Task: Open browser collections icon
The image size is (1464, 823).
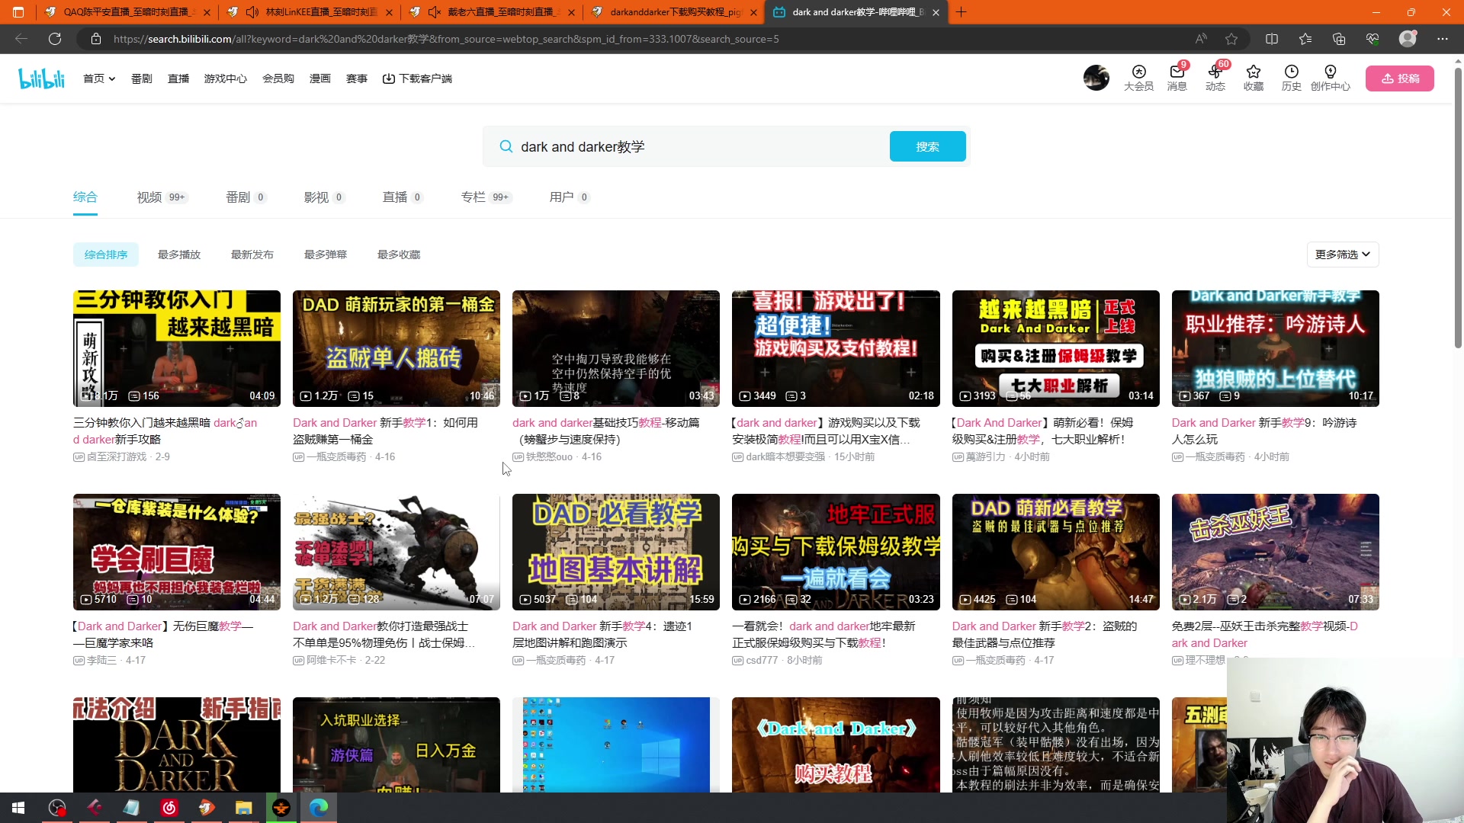Action: pos(1339,39)
